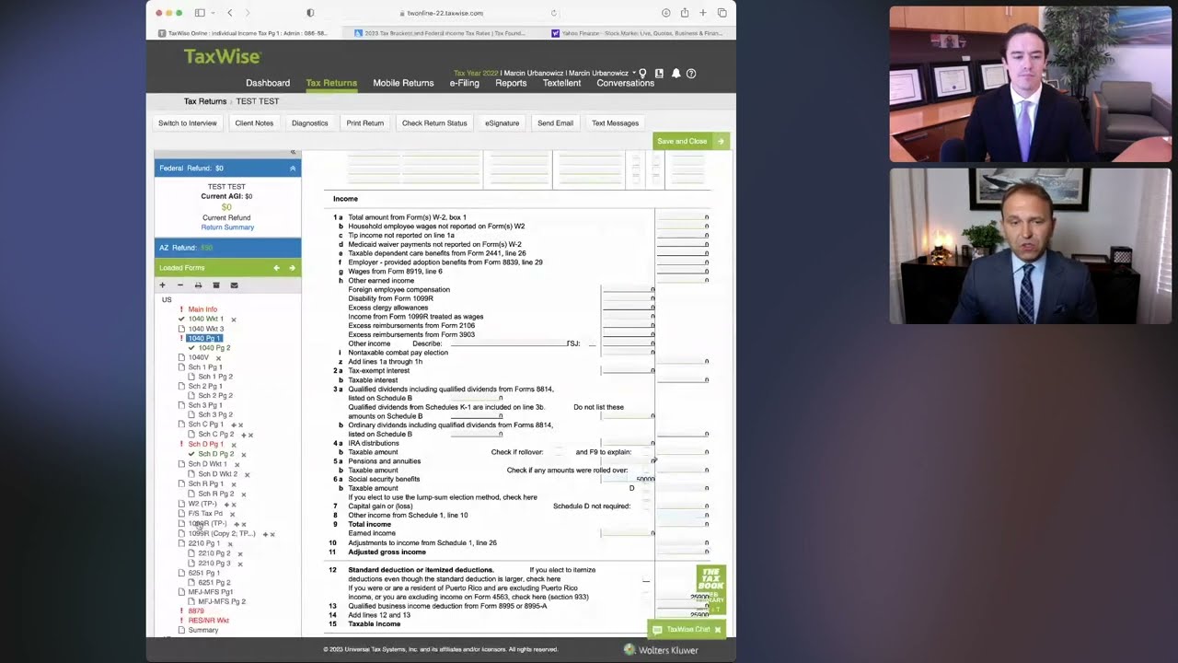1178x663 pixels.
Task: Click the Text Messages button
Action: point(615,123)
